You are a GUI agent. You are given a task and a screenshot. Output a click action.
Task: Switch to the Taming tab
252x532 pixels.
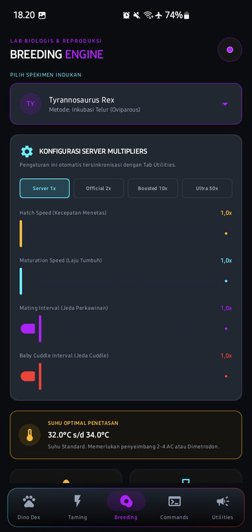coord(78,508)
